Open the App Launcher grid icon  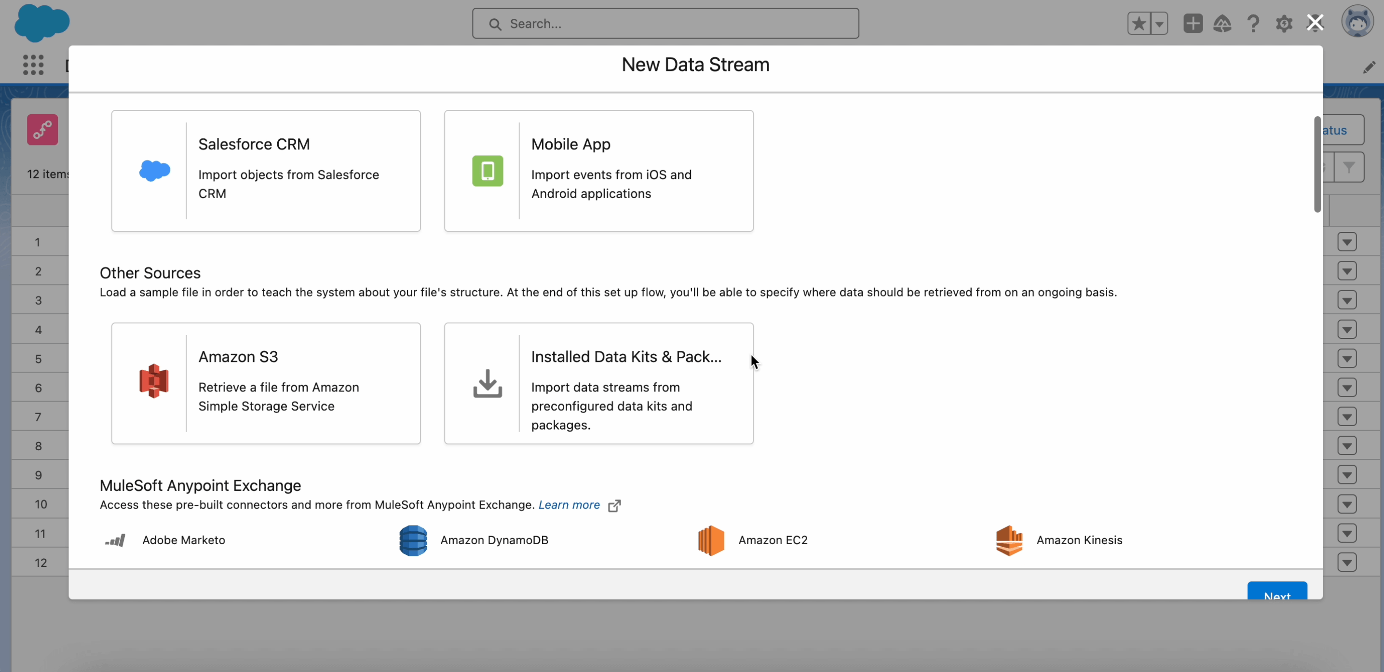(x=33, y=65)
